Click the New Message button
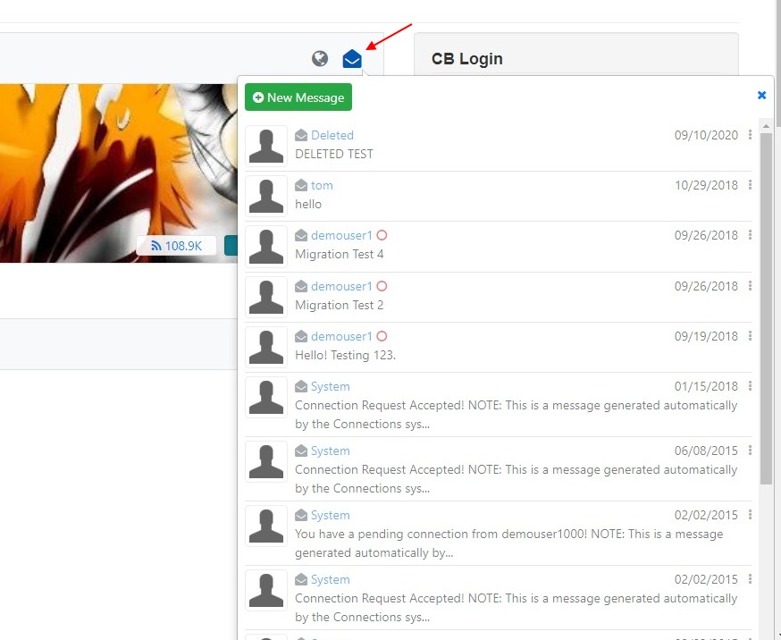Screen dimensions: 781x640 [298, 97]
